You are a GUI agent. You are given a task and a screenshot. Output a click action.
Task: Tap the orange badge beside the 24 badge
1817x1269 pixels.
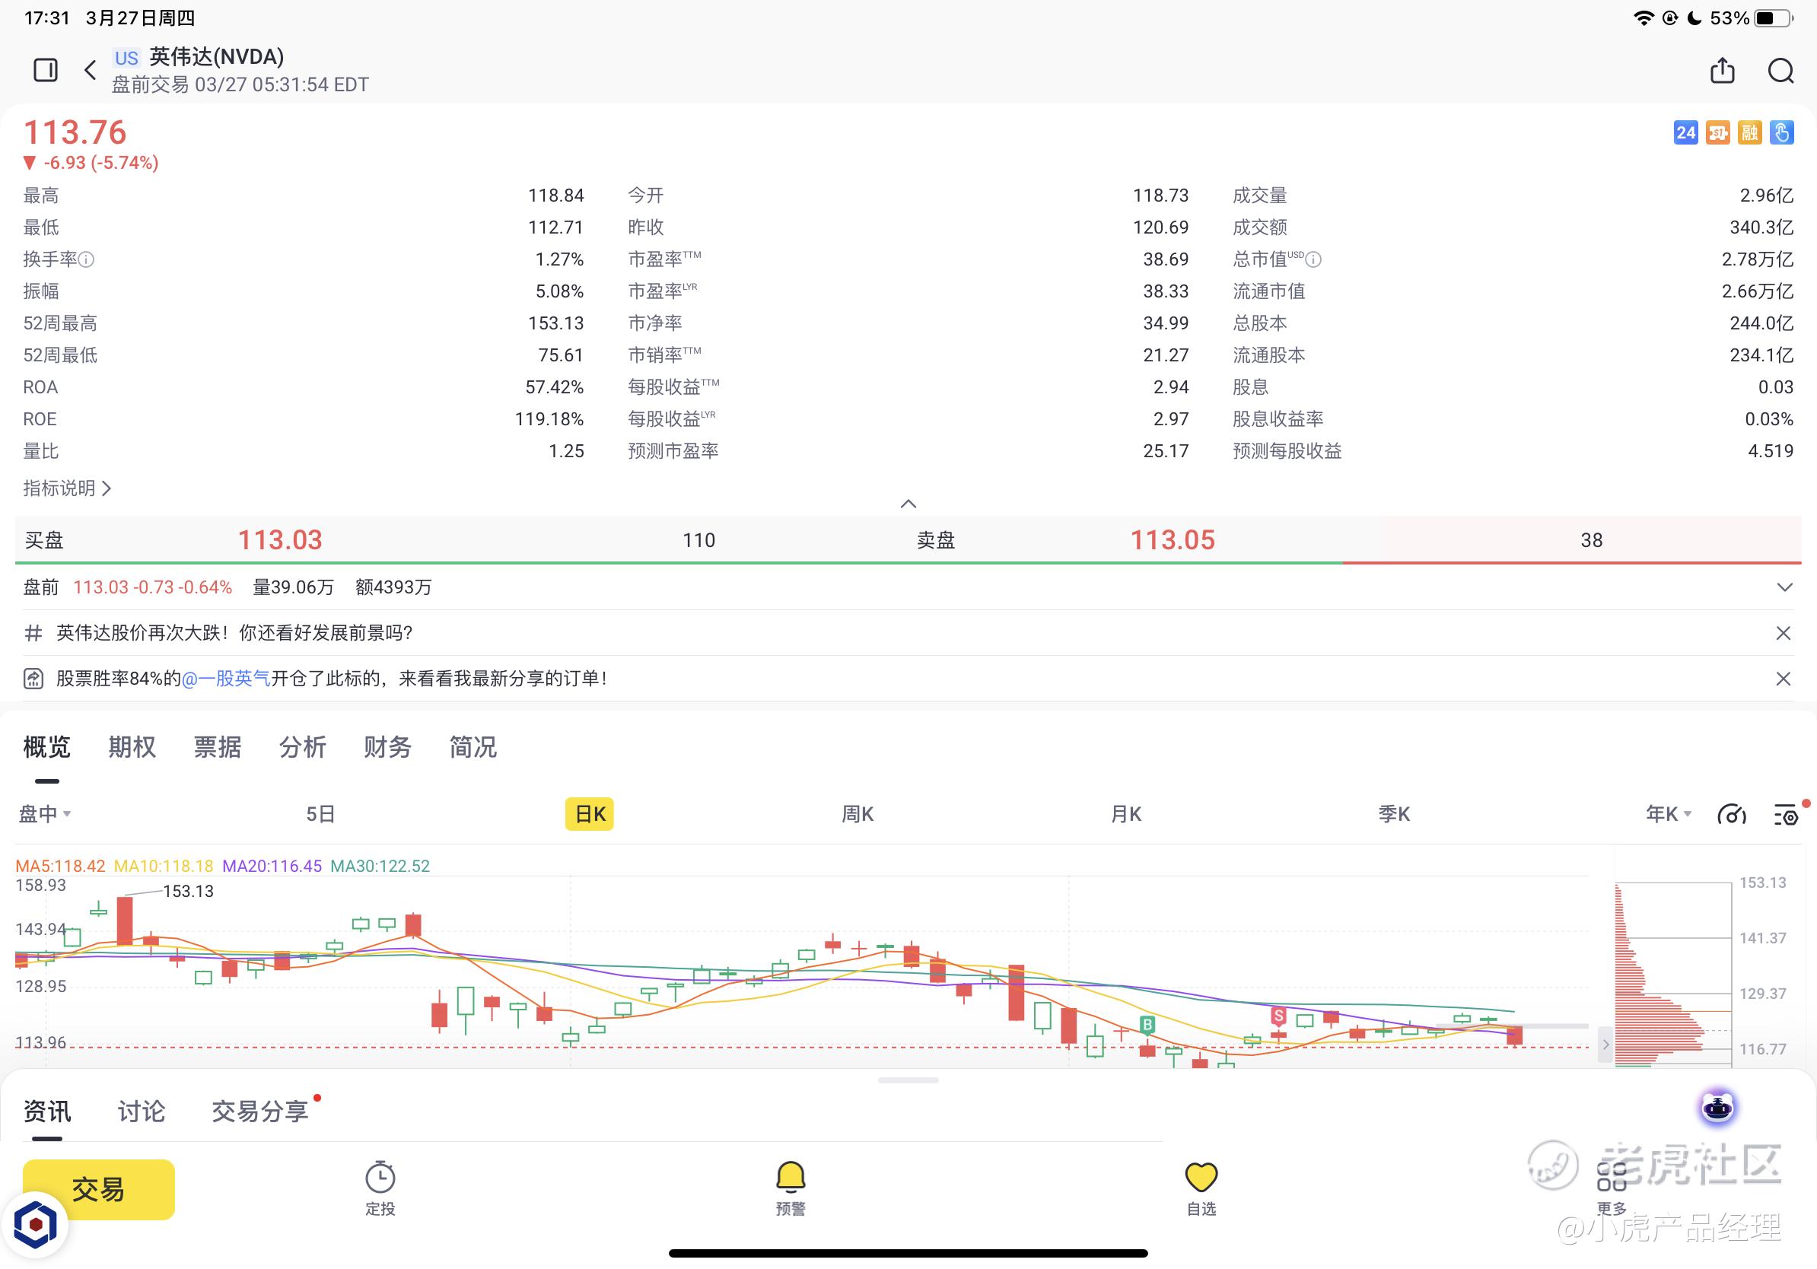pyautogui.click(x=1717, y=133)
